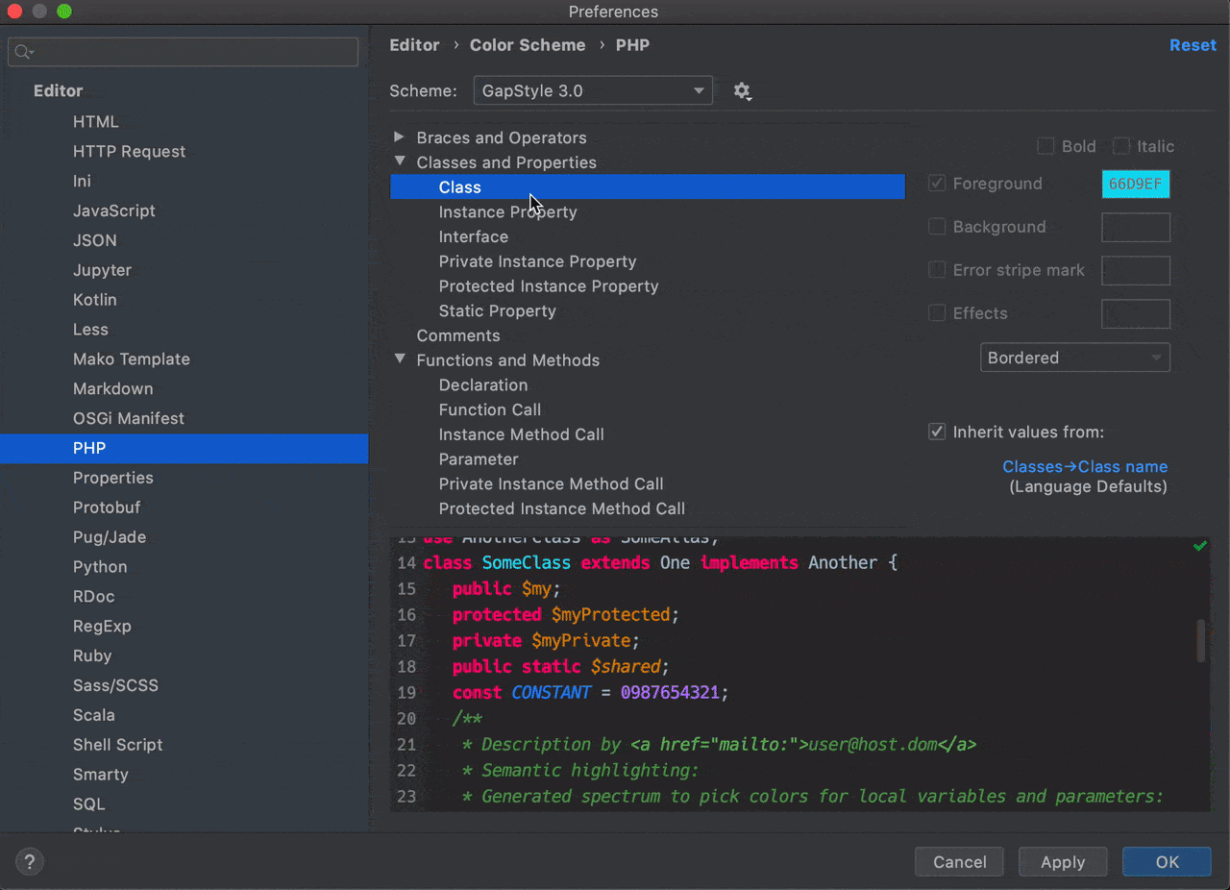Enable the Effects checkbox

point(937,313)
